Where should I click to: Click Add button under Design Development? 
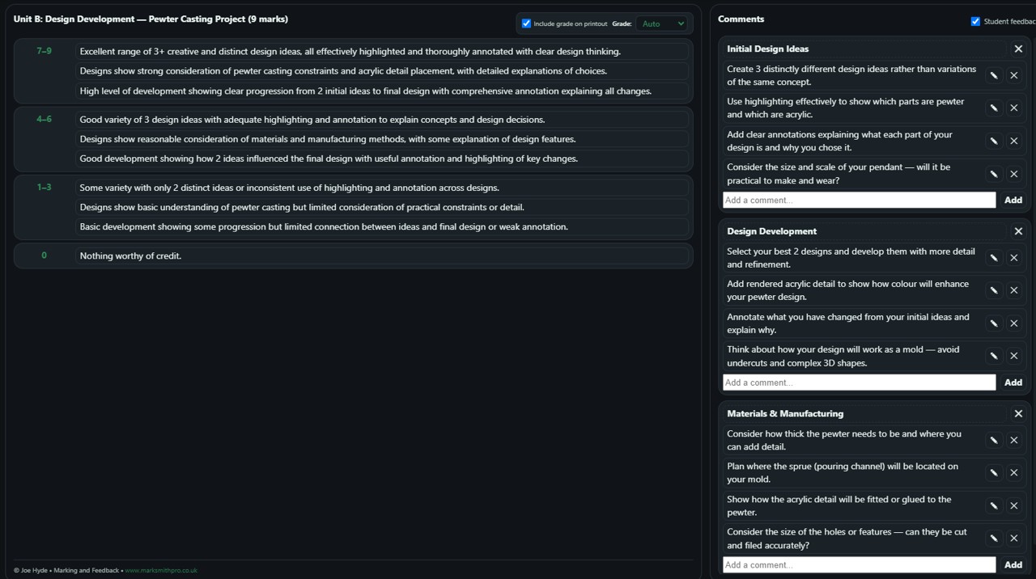tap(1013, 382)
